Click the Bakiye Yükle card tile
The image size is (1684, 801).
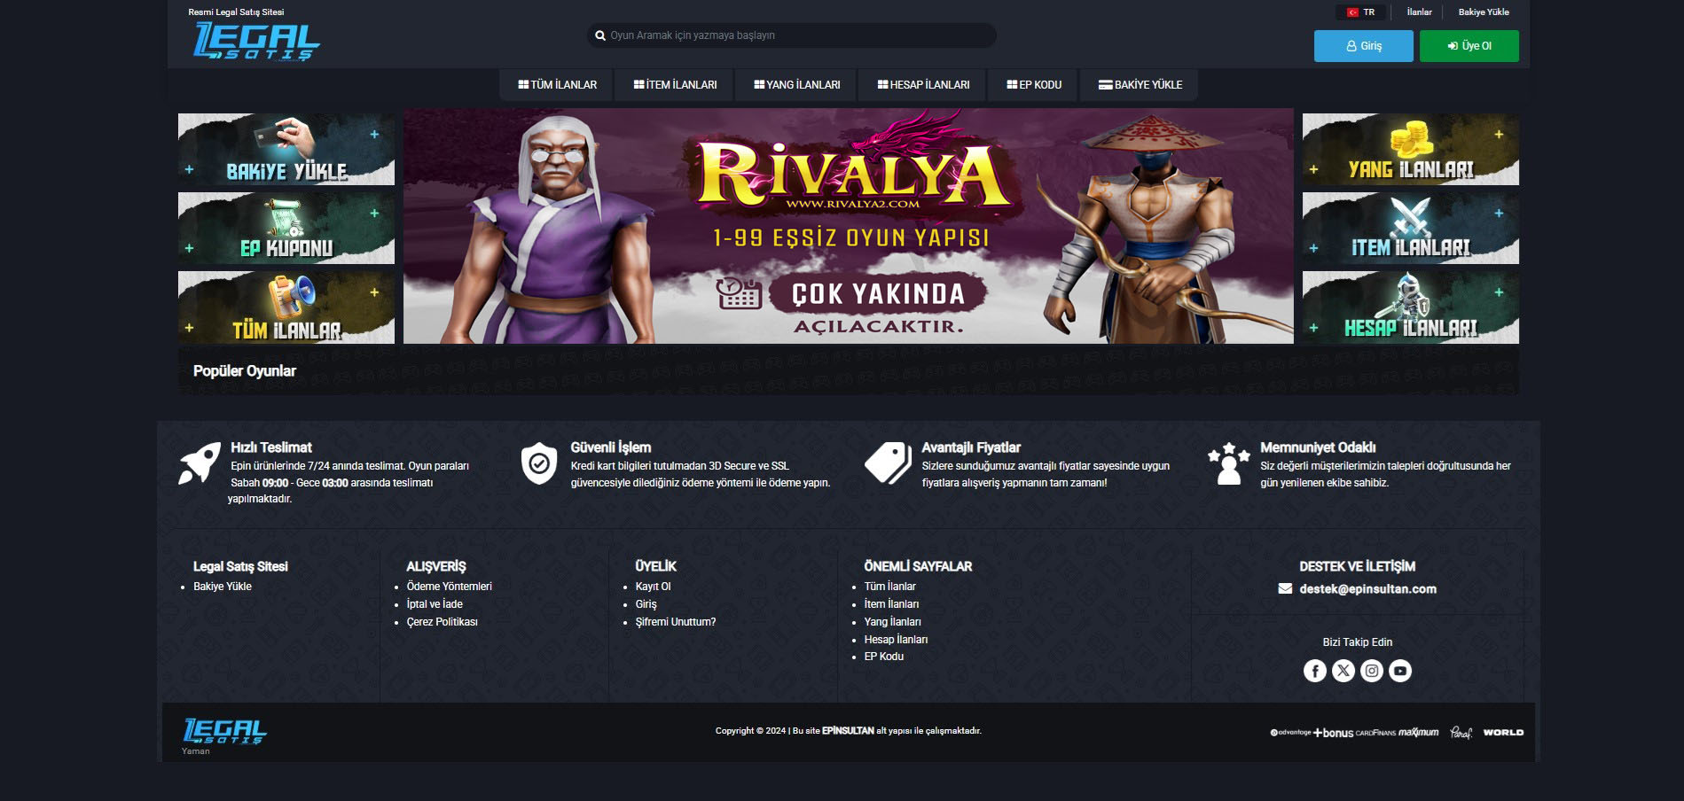pos(286,149)
